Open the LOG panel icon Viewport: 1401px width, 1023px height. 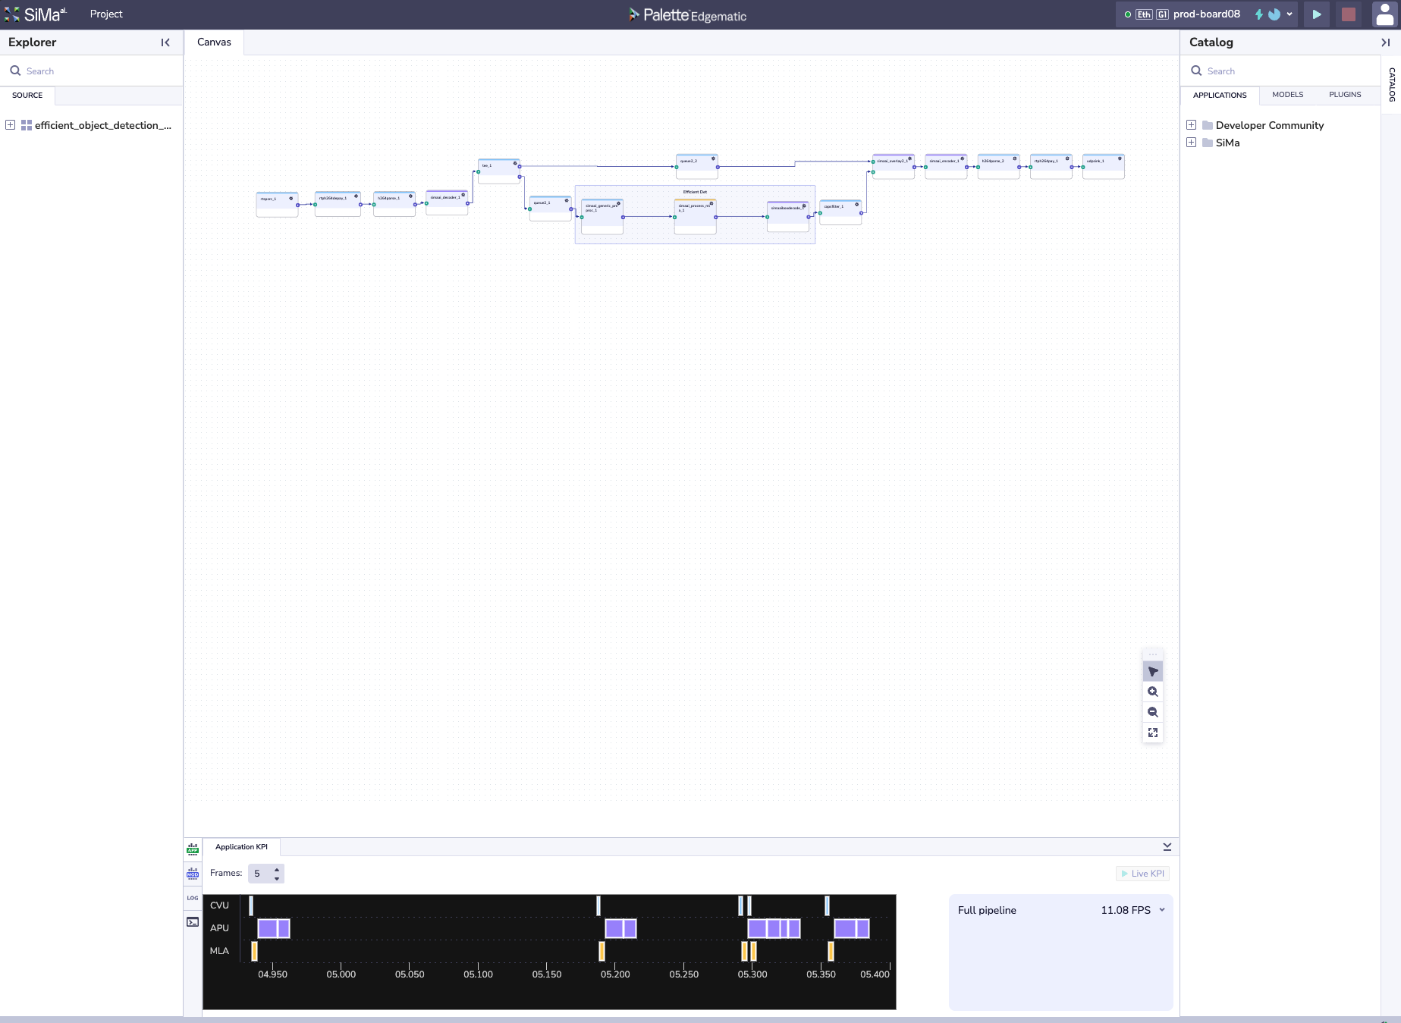193,898
